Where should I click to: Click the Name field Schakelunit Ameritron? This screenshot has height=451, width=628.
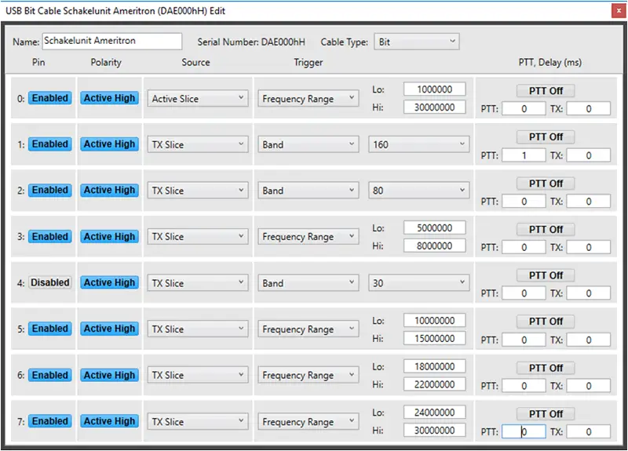click(x=112, y=41)
